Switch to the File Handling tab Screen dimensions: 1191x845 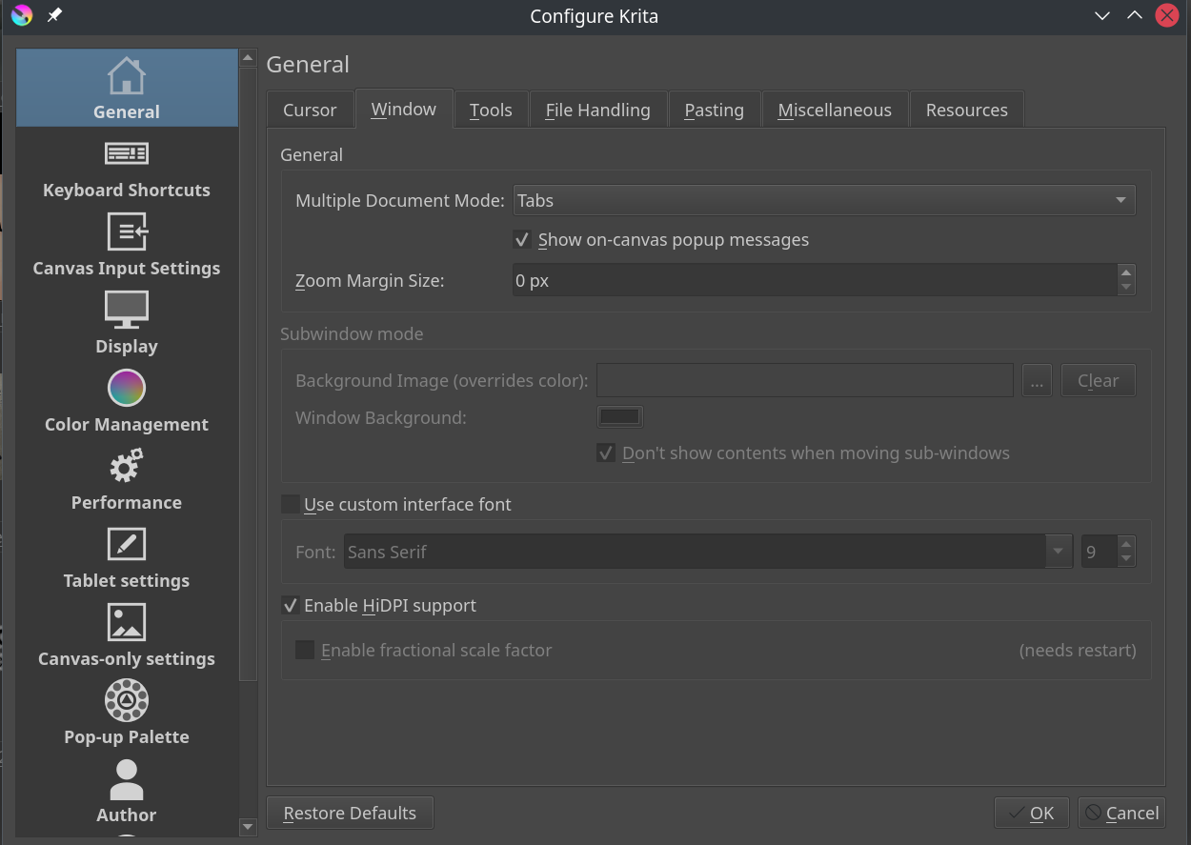point(597,111)
